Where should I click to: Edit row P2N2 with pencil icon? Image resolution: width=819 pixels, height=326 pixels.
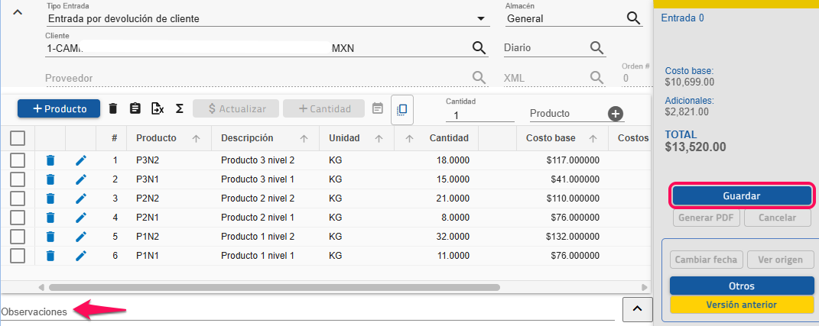[81, 199]
